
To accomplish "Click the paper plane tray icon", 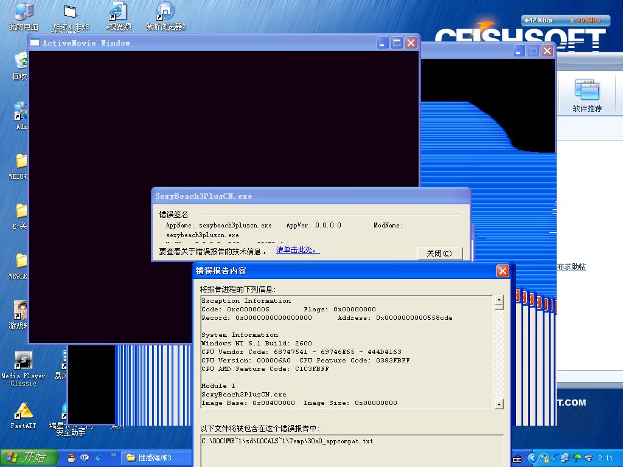I will 588,458.
